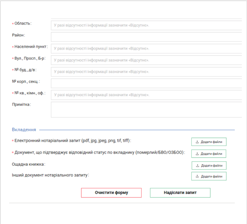Click the Ощадна книжка label text
The image size is (247, 224).
click(28, 164)
